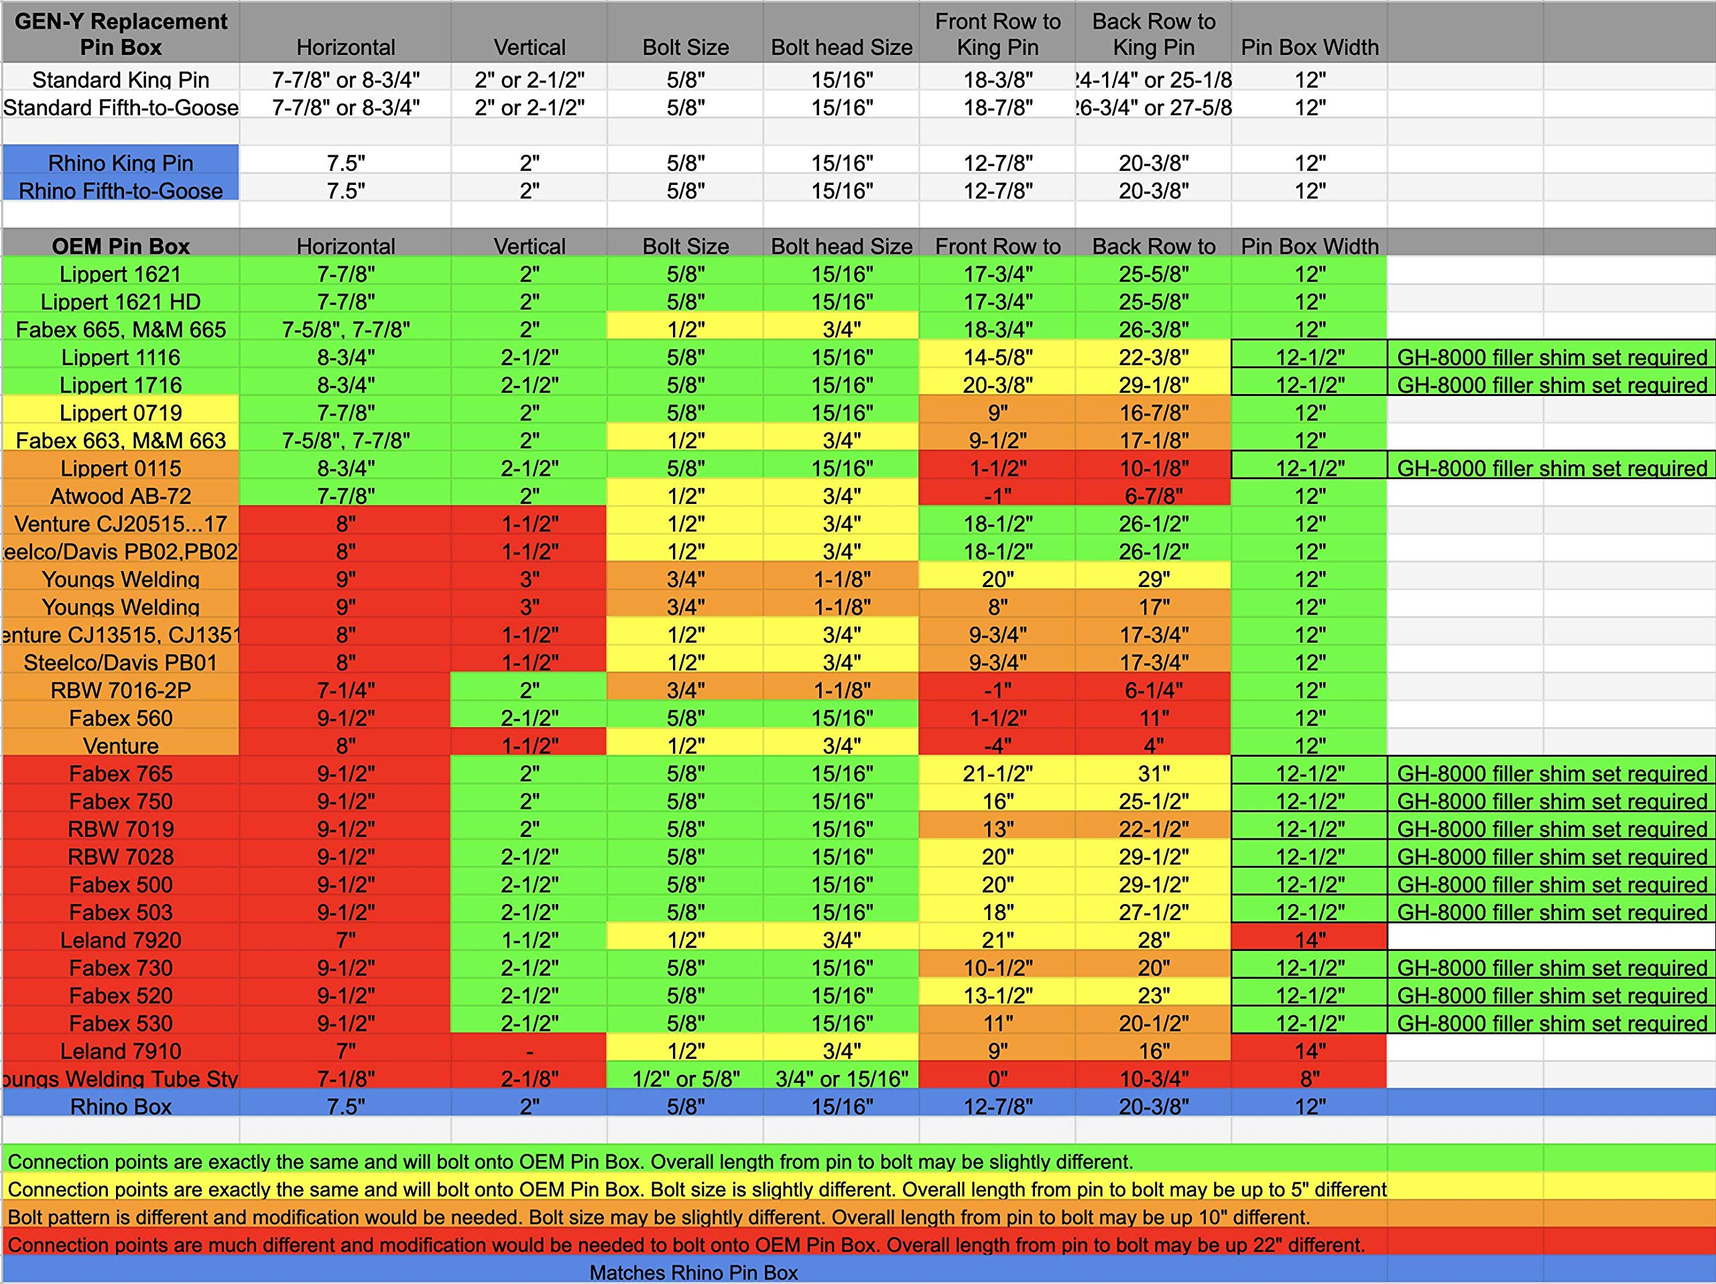Select the OEM Pin Box header cell

pos(120,246)
